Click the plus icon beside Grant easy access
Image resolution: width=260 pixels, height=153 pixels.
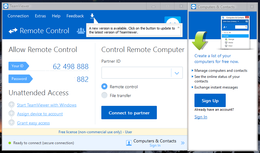pyautogui.click(x=12, y=123)
